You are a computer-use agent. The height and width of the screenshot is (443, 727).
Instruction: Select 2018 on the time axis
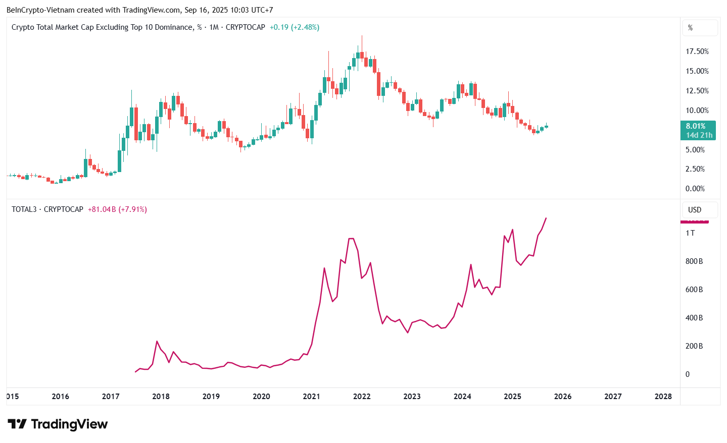click(161, 397)
